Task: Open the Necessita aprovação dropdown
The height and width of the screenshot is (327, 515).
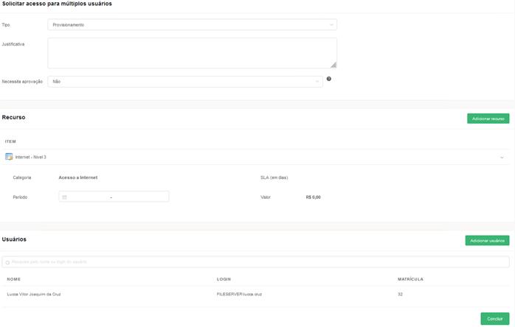Action: [184, 82]
